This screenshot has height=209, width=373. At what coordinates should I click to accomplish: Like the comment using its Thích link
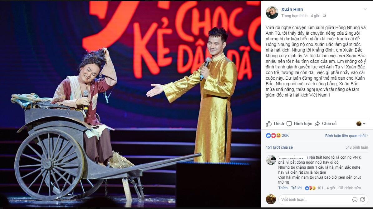click(x=283, y=188)
